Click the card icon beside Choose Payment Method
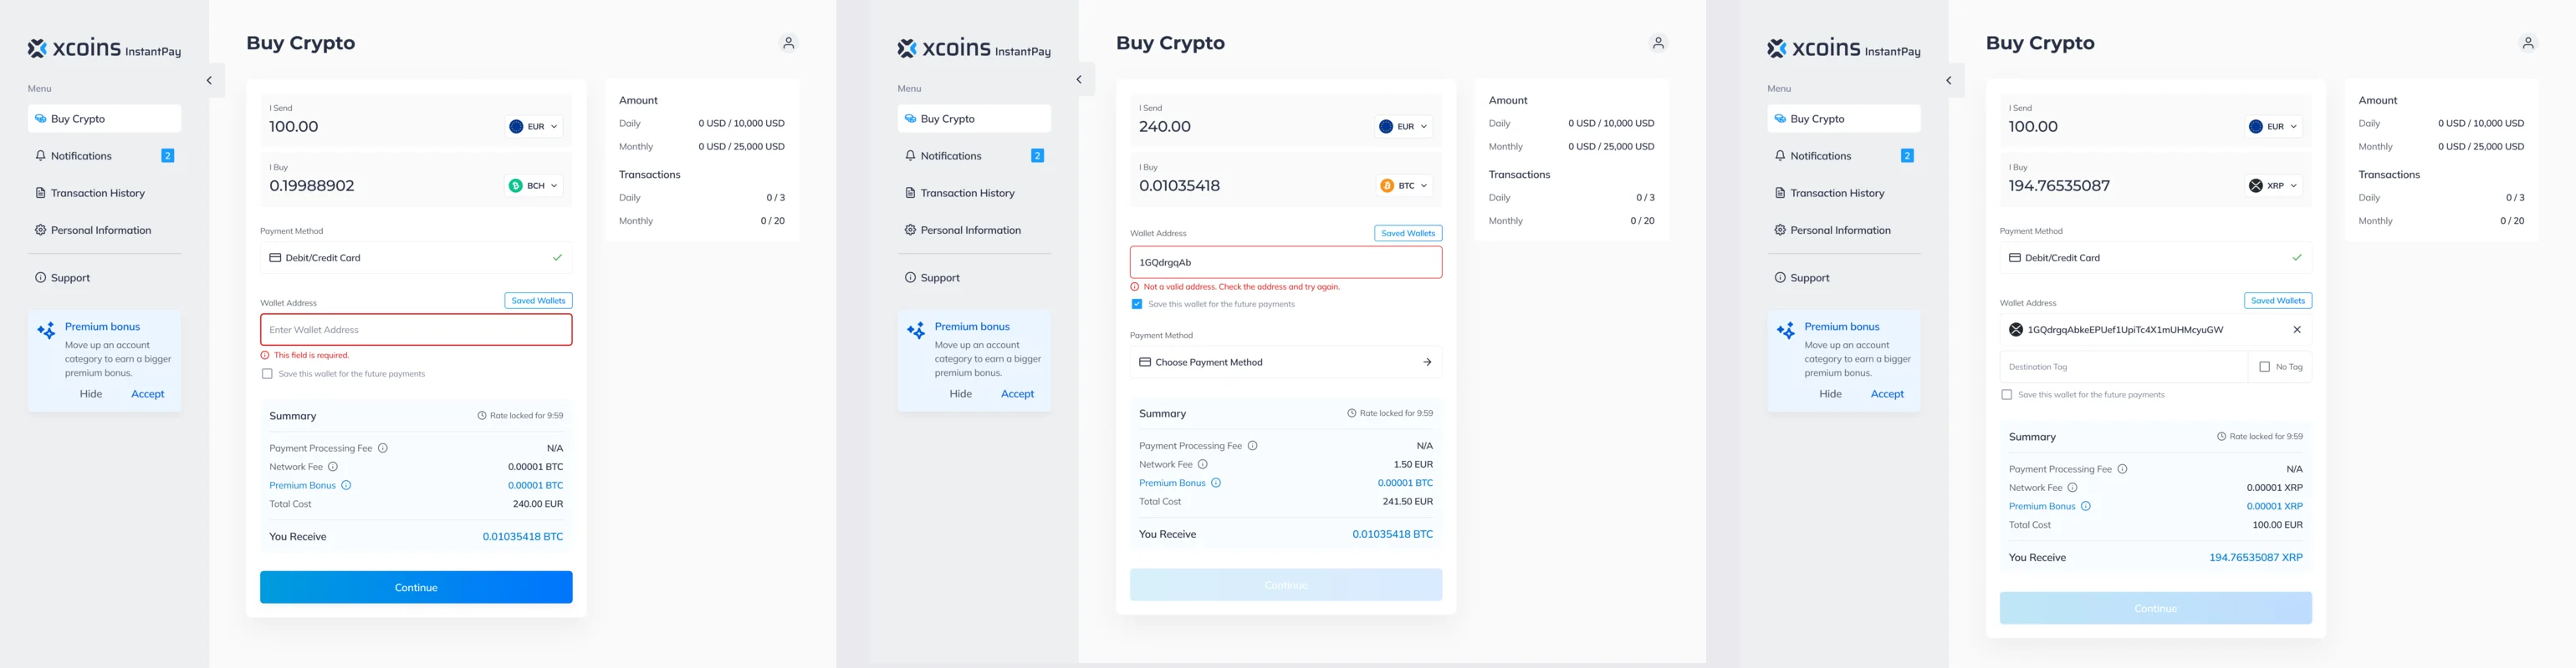2576x668 pixels. pos(1145,362)
